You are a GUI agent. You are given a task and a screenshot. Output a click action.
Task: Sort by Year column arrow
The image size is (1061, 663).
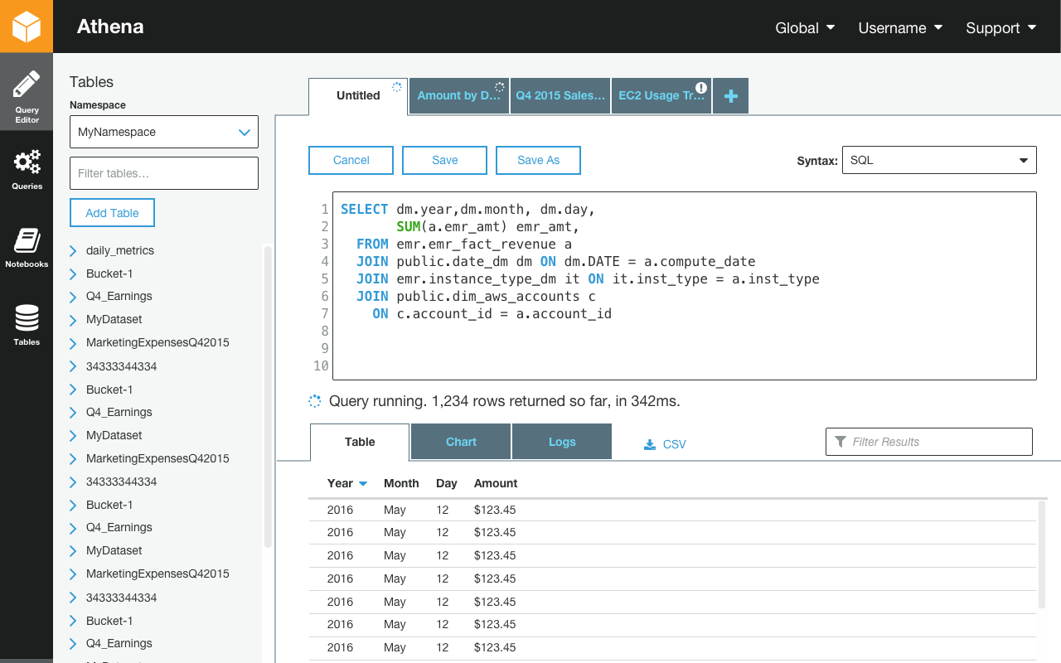point(363,484)
